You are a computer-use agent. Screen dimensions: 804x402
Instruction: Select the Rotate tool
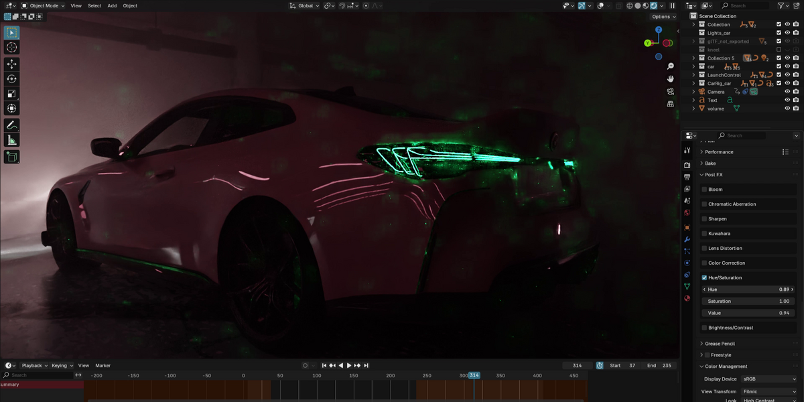point(11,79)
